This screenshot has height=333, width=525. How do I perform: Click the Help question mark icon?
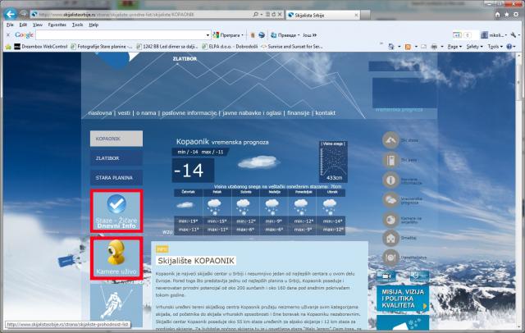pyautogui.click(x=509, y=47)
